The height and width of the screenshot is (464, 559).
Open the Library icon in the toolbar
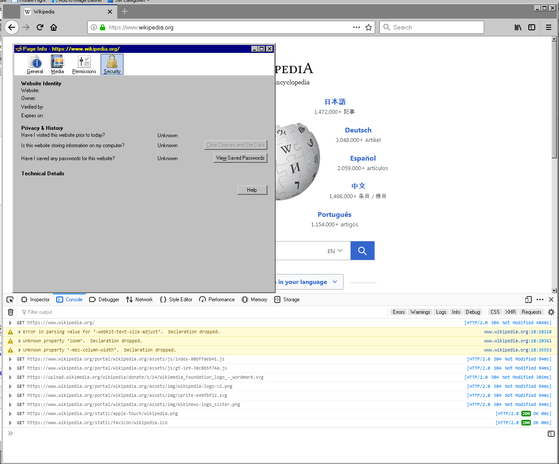518,27
